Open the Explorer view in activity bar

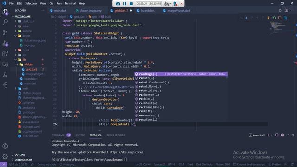click(x=5, y=12)
